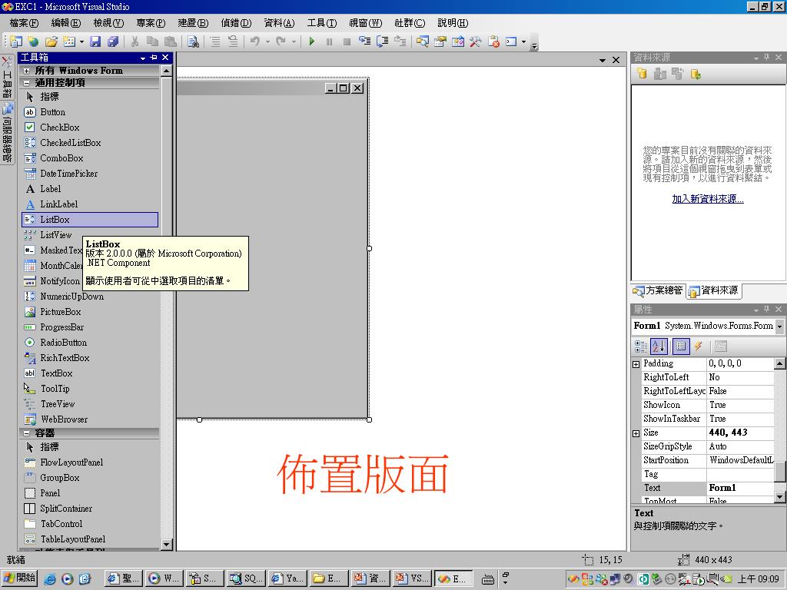
Task: Select Button control in toolbox
Action: click(91, 112)
